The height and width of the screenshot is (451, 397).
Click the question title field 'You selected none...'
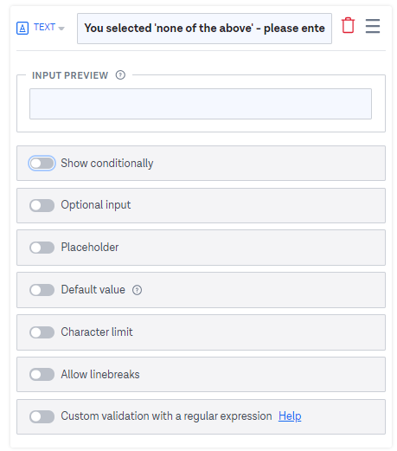pyautogui.click(x=204, y=29)
